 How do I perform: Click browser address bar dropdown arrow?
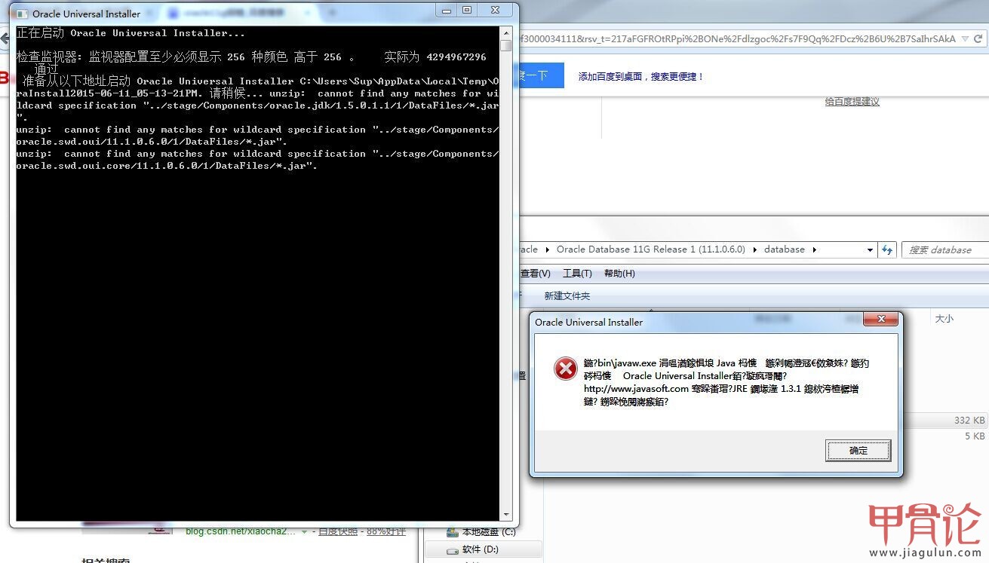[966, 38]
